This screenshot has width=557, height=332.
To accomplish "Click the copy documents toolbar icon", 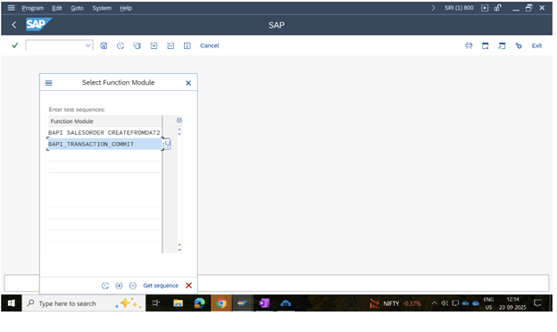I will point(137,46).
